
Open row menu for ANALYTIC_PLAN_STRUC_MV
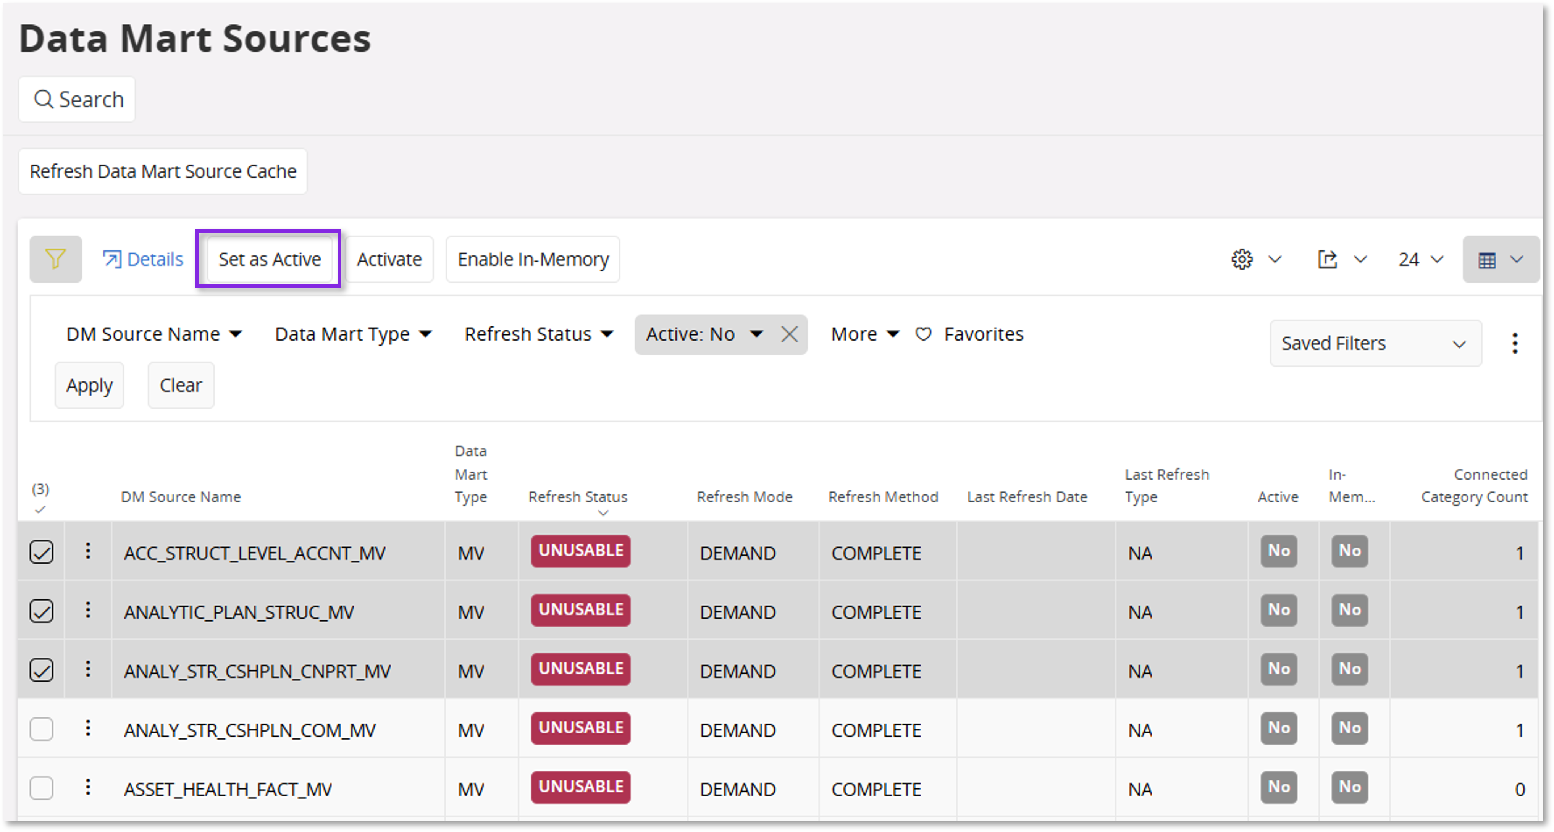[88, 610]
